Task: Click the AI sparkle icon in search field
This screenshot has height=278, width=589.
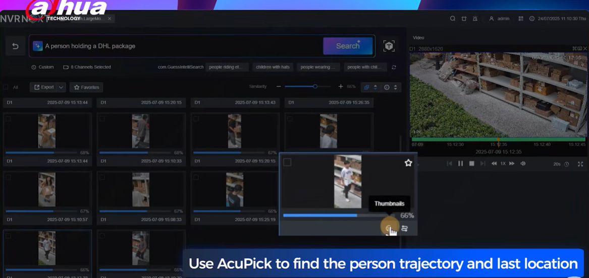Action: click(37, 46)
